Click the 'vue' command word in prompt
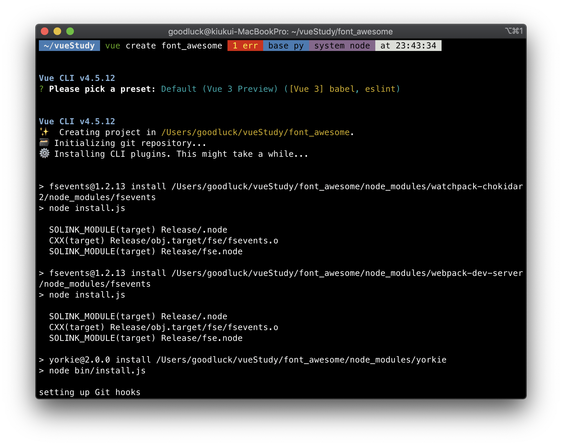This screenshot has height=446, width=562. pyautogui.click(x=113, y=46)
